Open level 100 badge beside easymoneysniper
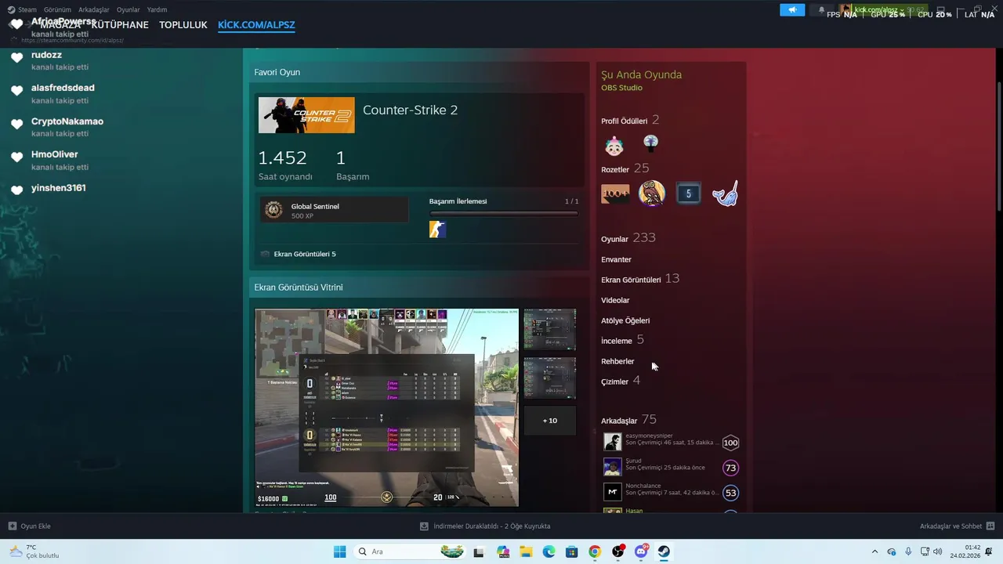 pyautogui.click(x=730, y=443)
